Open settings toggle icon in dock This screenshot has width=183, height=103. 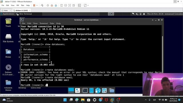click(x=77, y=90)
